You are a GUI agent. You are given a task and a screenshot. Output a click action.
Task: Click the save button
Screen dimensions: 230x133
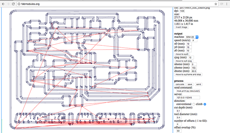190,84
